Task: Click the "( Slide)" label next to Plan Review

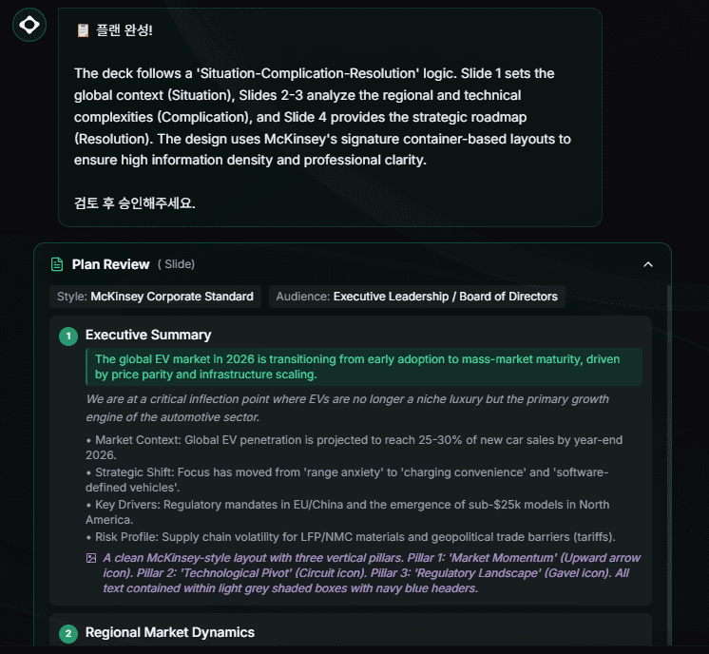Action: tap(176, 264)
